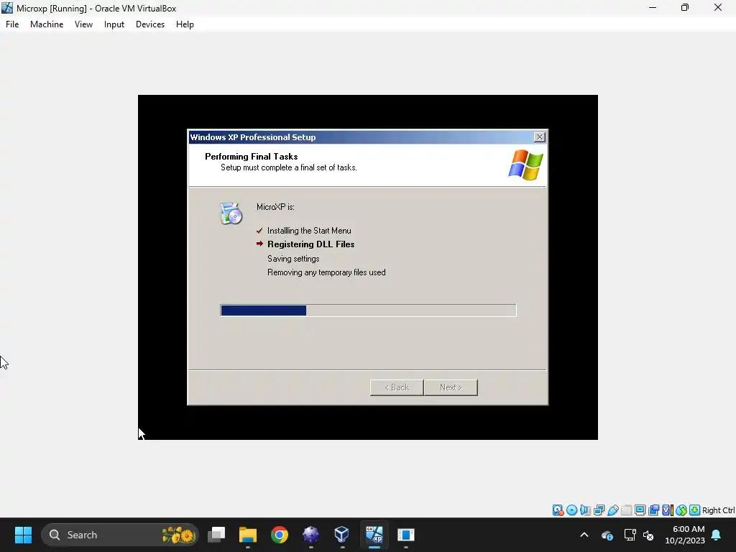736x552 pixels.
Task: Click the recording status icon
Action: click(x=653, y=510)
